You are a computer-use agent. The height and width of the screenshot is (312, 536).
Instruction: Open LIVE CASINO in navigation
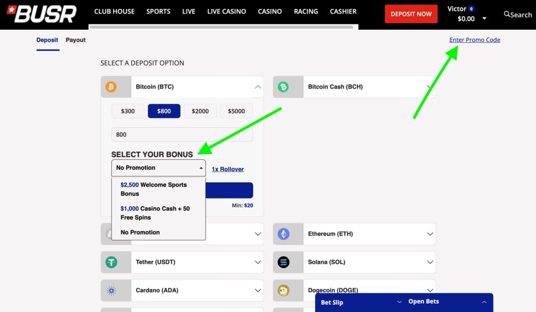227,12
